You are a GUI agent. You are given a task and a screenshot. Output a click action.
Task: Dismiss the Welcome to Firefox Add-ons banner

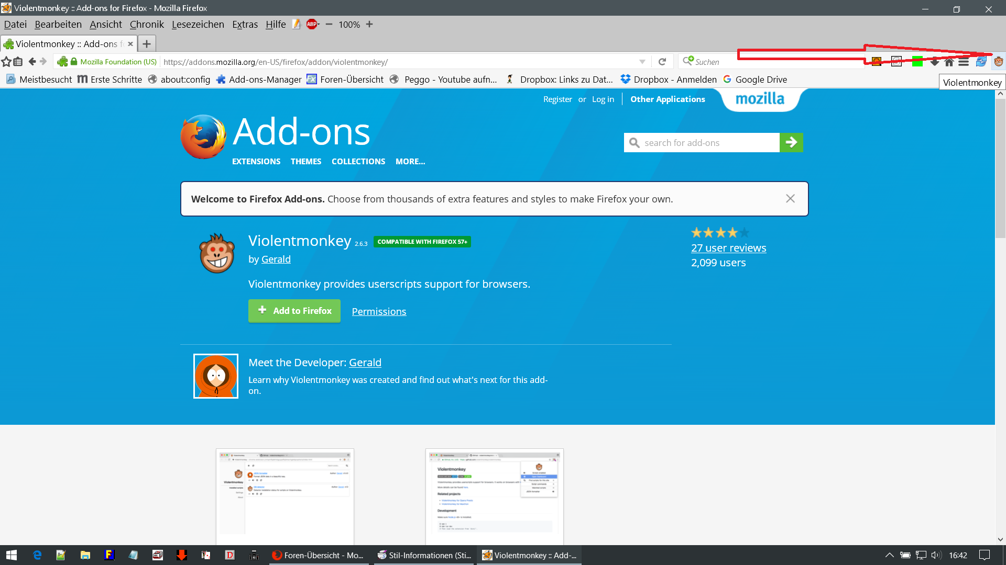[790, 198]
